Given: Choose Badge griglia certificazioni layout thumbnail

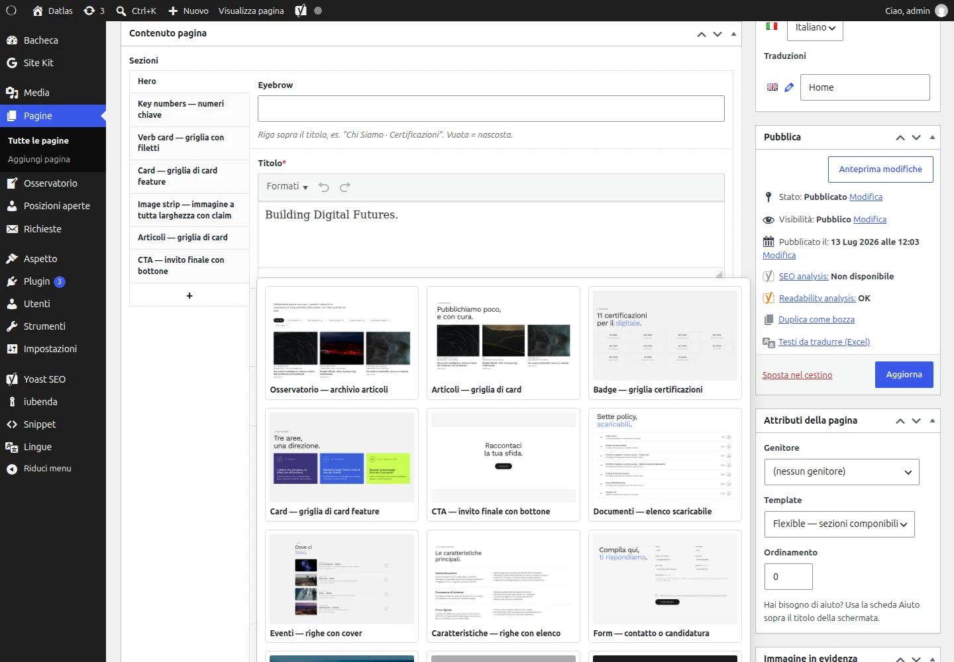Looking at the screenshot, I should 664,343.
